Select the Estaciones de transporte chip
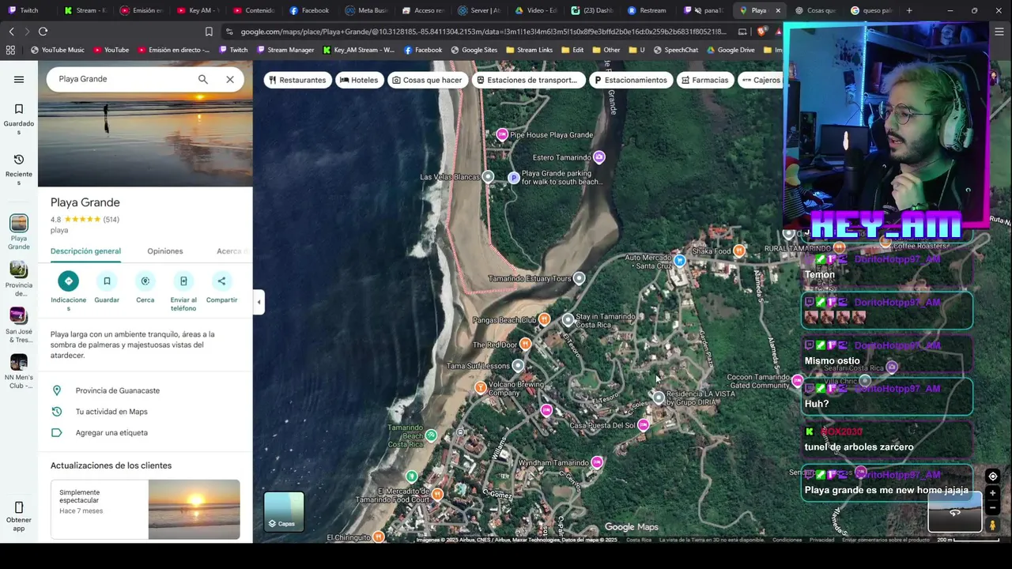Viewport: 1012px width, 569px height. (x=528, y=80)
